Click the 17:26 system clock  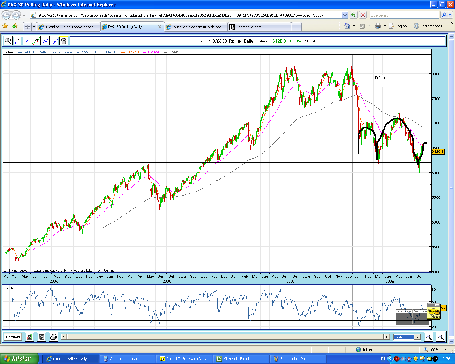445,359
